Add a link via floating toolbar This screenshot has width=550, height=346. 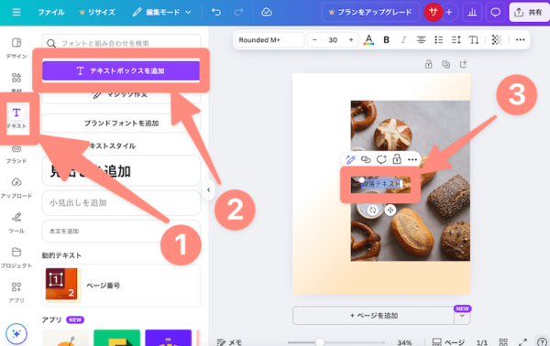(366, 159)
